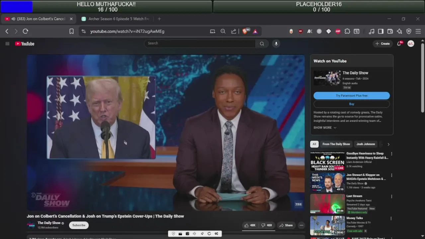The height and width of the screenshot is (239, 425).
Task: Open The Daily Show channel name link
Action: click(49, 223)
